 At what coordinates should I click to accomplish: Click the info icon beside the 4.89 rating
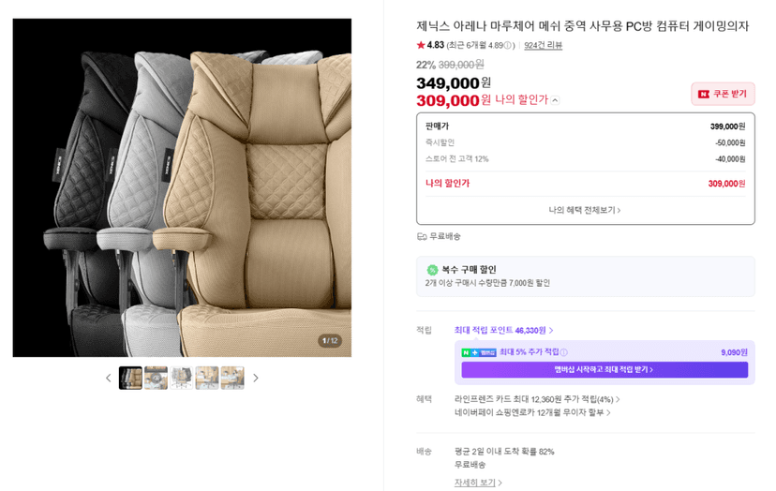point(508,46)
